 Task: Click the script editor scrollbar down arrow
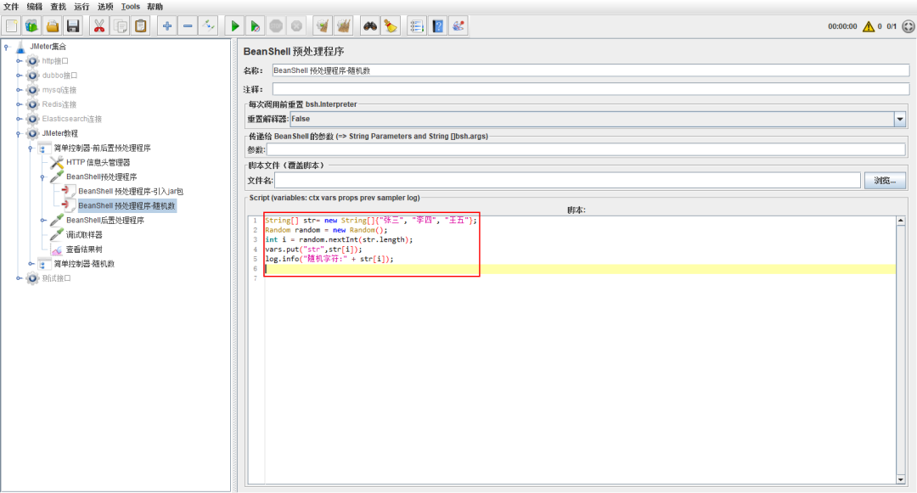[x=901, y=479]
